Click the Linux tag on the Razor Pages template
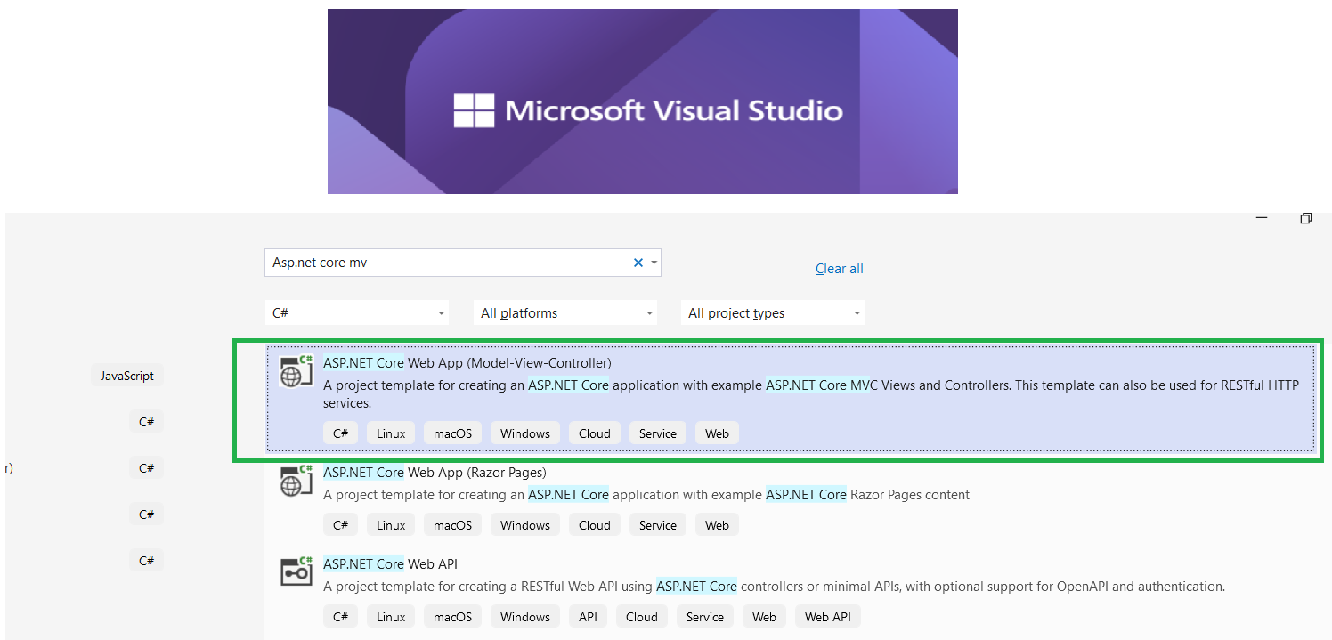 pyautogui.click(x=391, y=525)
